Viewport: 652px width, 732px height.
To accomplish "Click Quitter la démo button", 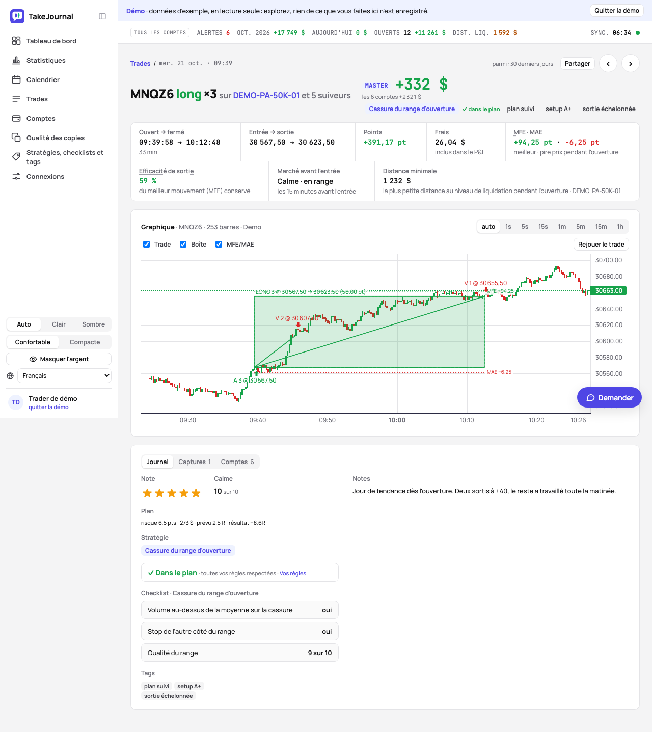I will 617,11.
